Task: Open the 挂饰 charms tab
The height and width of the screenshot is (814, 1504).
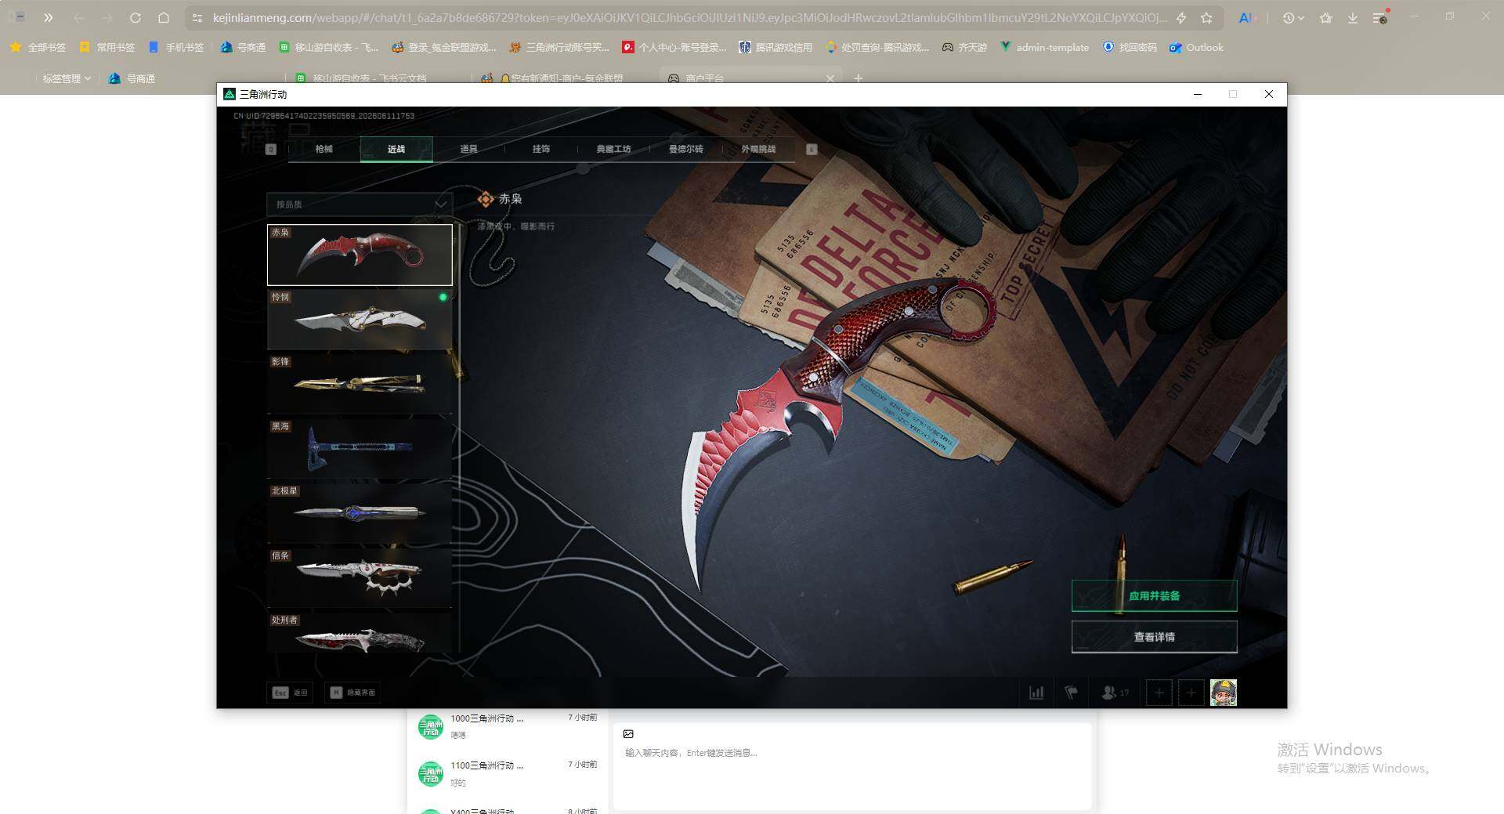Action: click(541, 149)
